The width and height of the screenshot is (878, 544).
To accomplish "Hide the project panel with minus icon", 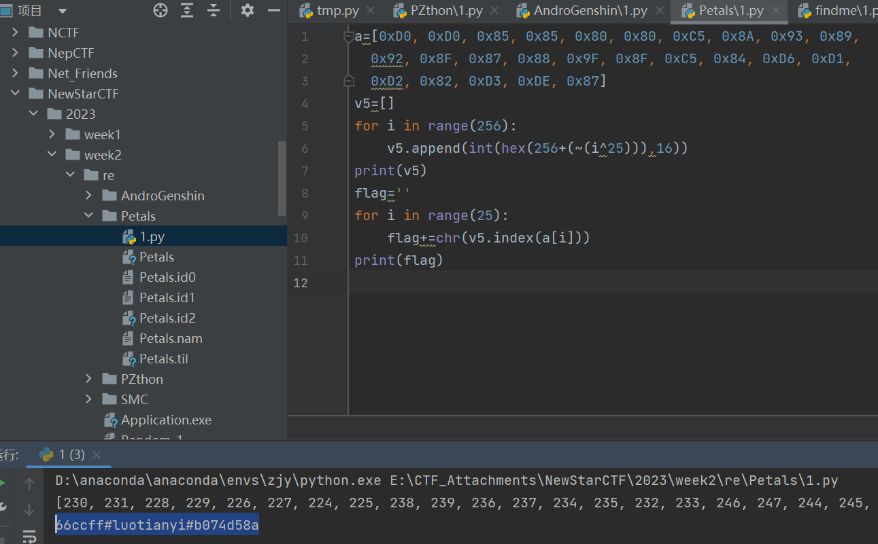I will [274, 10].
